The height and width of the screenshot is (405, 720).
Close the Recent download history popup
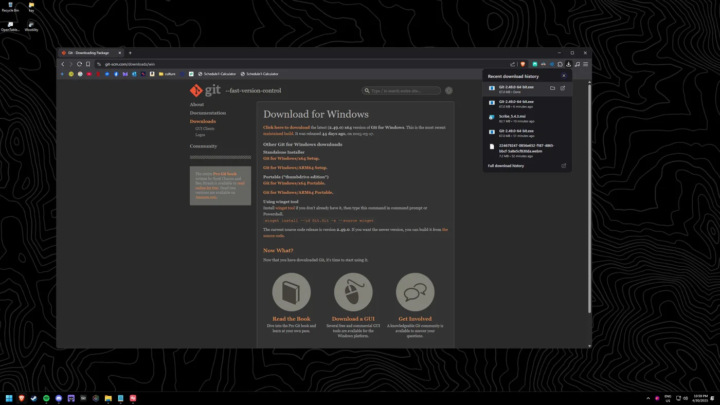[x=564, y=76]
